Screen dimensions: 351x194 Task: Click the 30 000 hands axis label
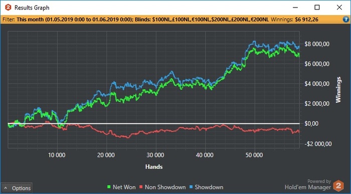coord(155,155)
